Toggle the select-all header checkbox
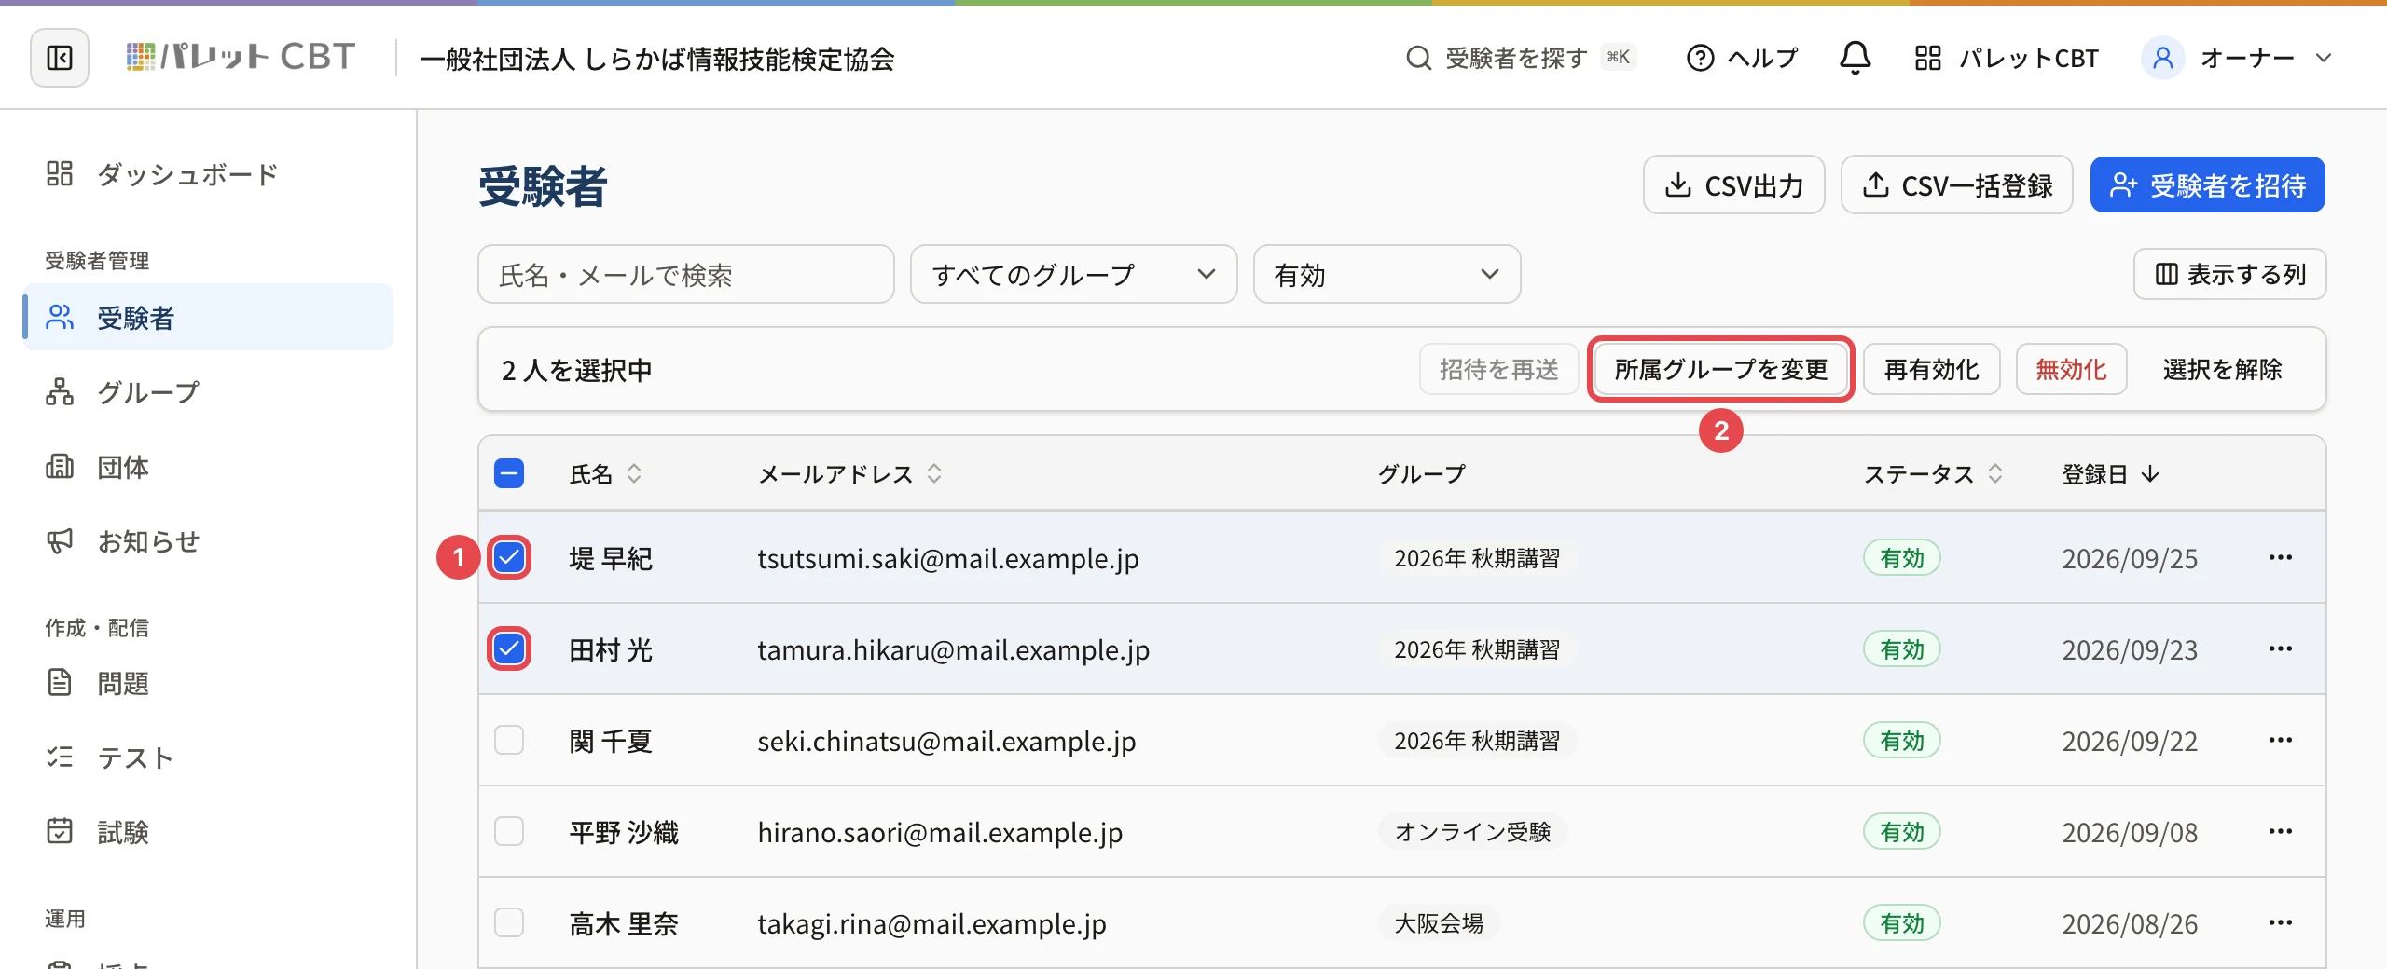Image resolution: width=2387 pixels, height=969 pixels. tap(509, 474)
